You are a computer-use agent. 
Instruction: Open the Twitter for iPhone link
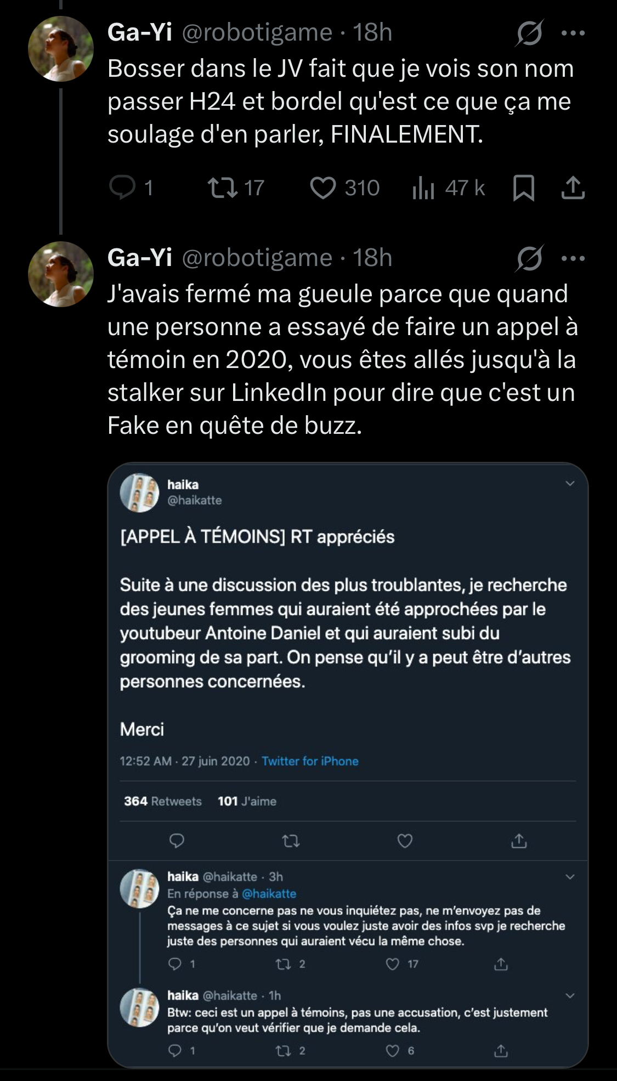(310, 761)
